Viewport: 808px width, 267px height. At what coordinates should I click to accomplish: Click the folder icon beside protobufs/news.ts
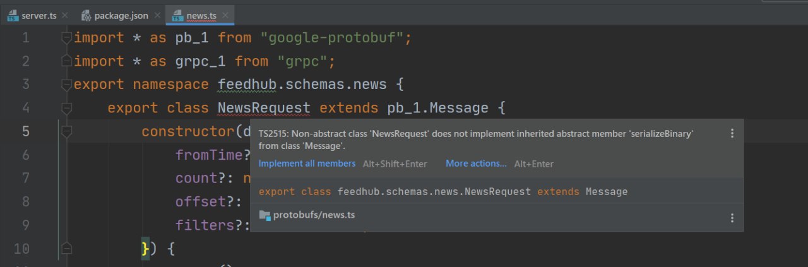click(x=265, y=215)
